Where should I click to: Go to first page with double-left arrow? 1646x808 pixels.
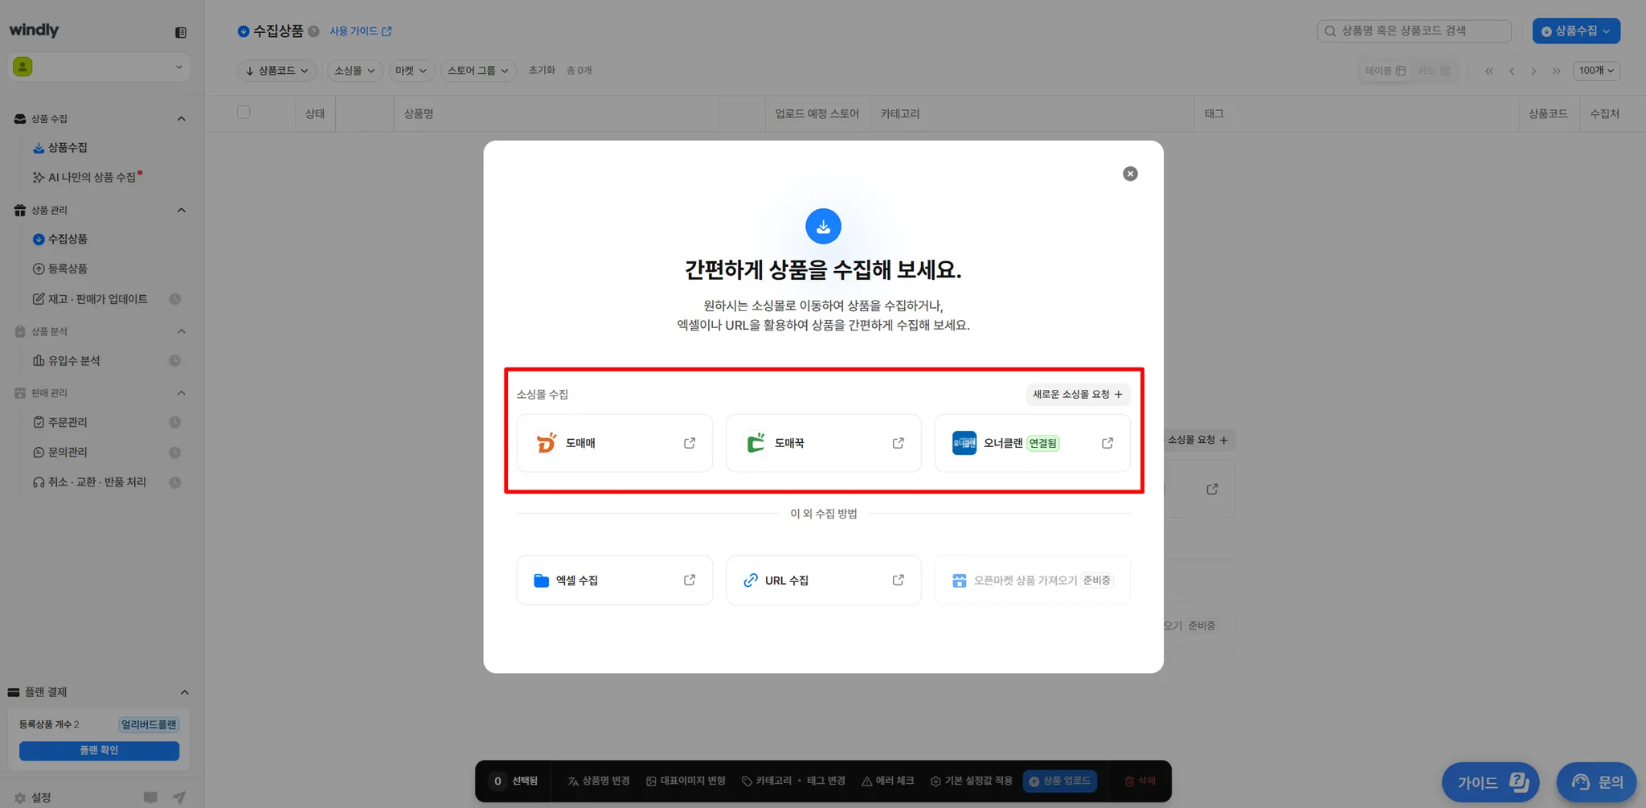coord(1489,71)
